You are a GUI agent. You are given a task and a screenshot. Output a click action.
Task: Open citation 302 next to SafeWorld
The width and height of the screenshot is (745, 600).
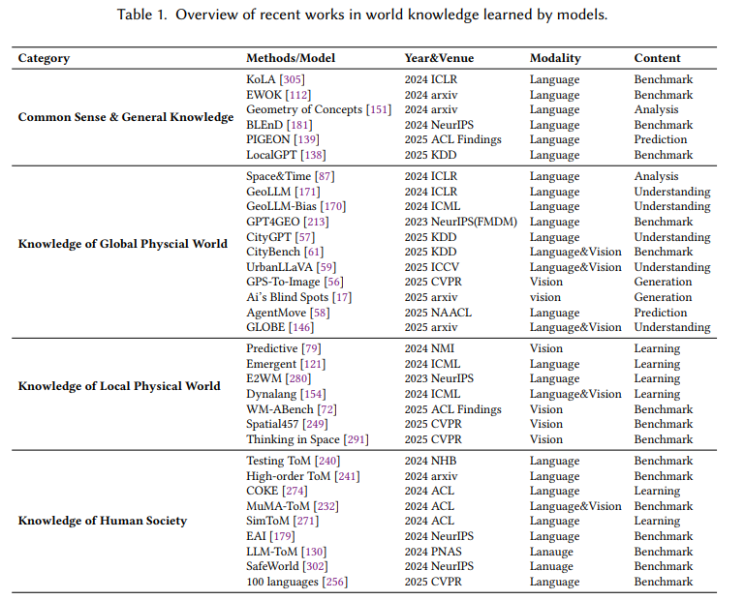pos(315,566)
